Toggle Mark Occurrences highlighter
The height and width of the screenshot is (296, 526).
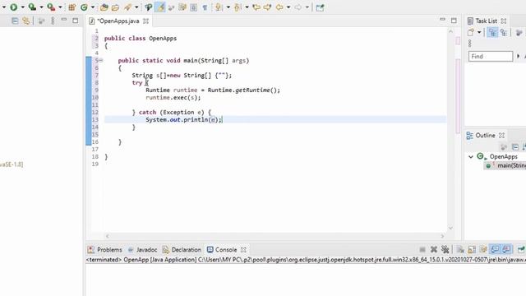(x=160, y=7)
